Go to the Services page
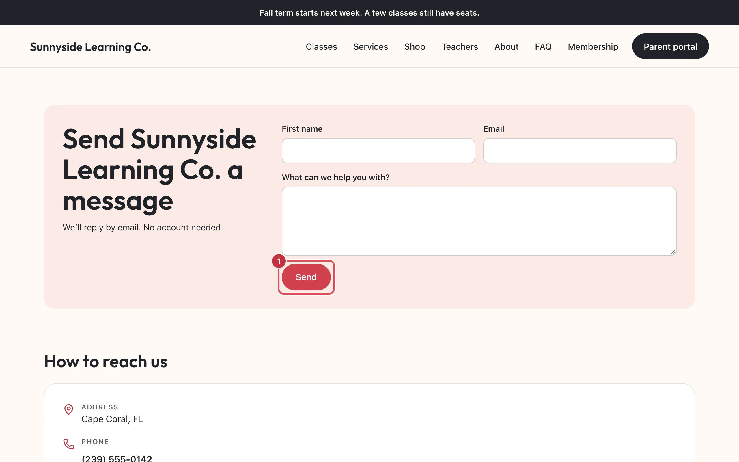Image resolution: width=739 pixels, height=462 pixels. tap(370, 46)
